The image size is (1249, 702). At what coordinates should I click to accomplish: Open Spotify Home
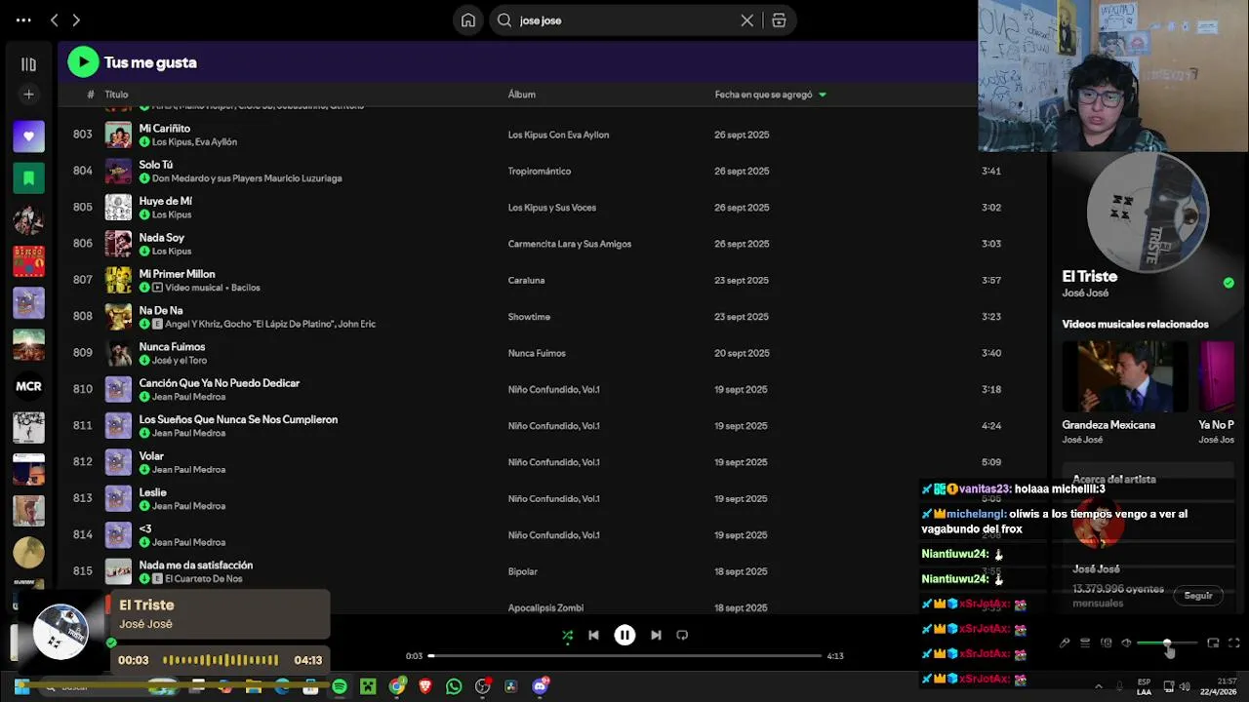pos(468,20)
